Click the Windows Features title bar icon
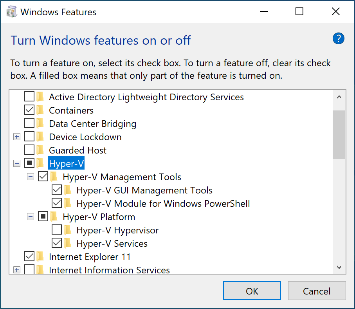 (12, 12)
